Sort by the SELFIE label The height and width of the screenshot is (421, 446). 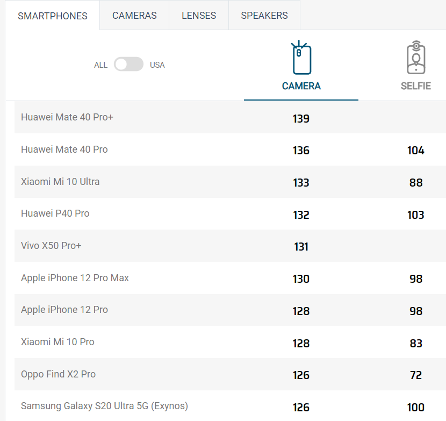[416, 86]
